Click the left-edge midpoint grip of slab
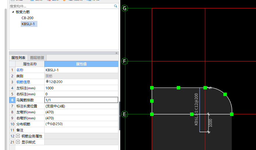 tap(152, 101)
